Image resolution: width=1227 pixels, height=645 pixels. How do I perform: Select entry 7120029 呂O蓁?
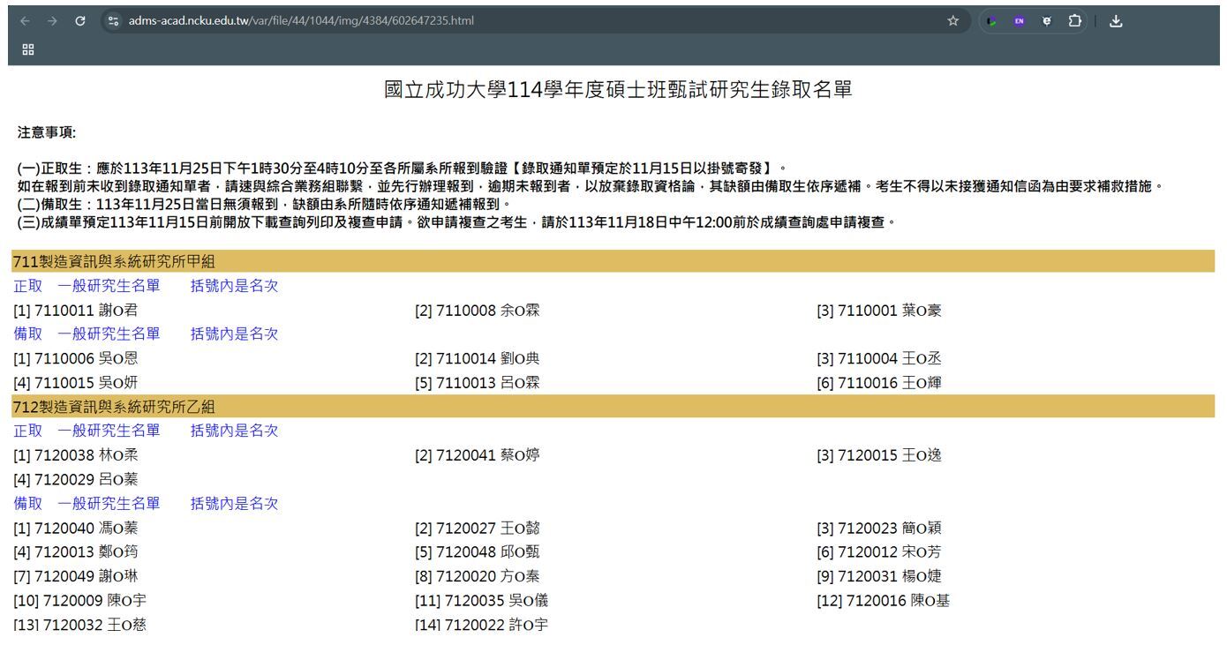click(75, 480)
